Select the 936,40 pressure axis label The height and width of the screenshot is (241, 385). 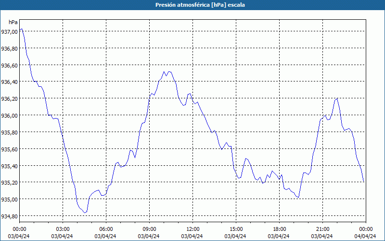pos(9,82)
